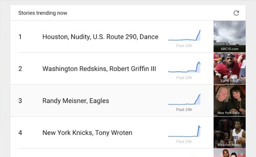The image size is (256, 157).
Task: Open the ABC10.com story thumbnail
Action: tap(229, 37)
